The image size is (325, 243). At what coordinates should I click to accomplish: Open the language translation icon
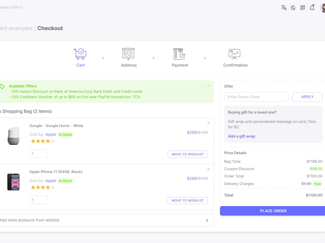(284, 8)
